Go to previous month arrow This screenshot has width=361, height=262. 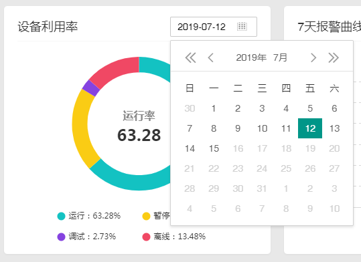211,57
